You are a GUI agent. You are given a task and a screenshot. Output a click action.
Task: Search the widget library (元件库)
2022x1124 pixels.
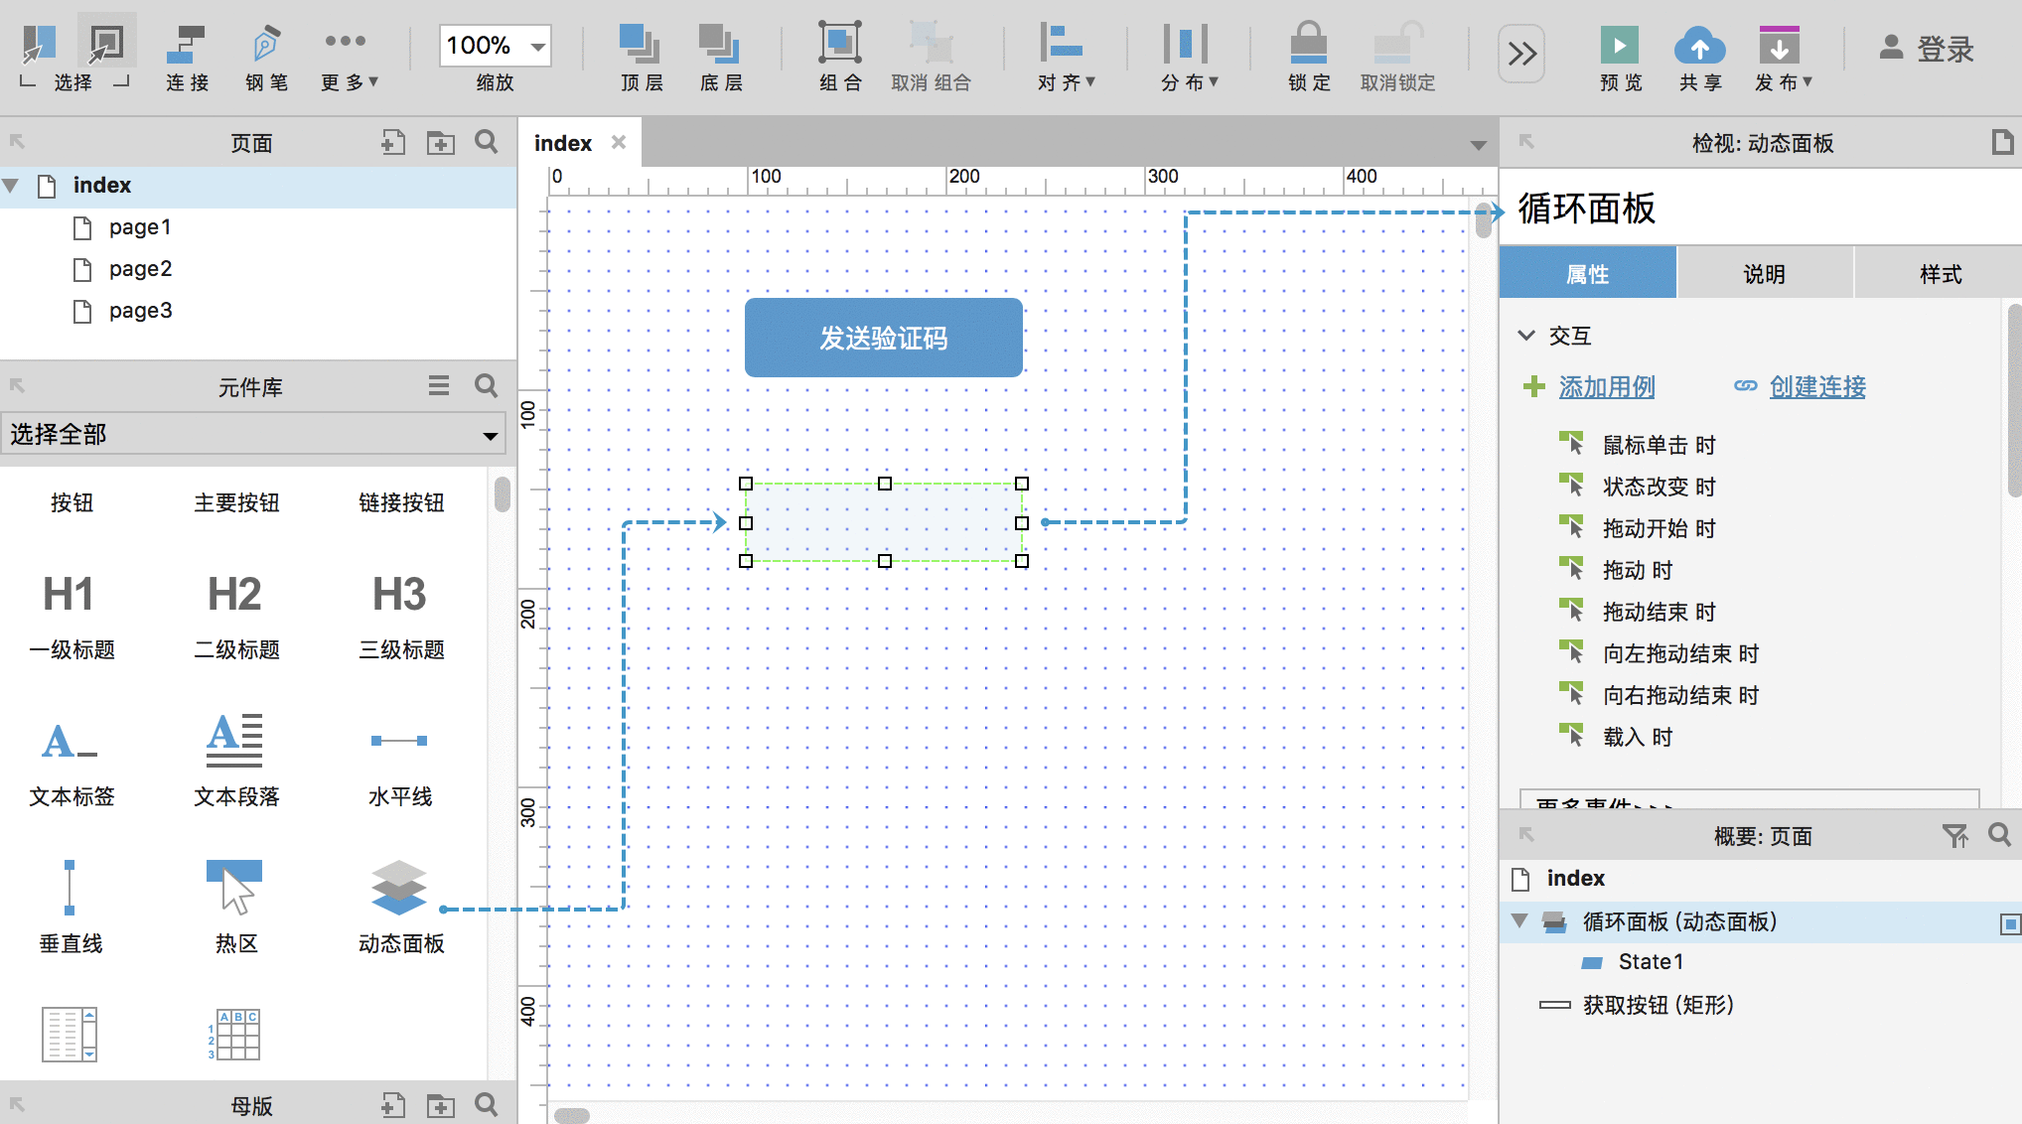tap(487, 385)
